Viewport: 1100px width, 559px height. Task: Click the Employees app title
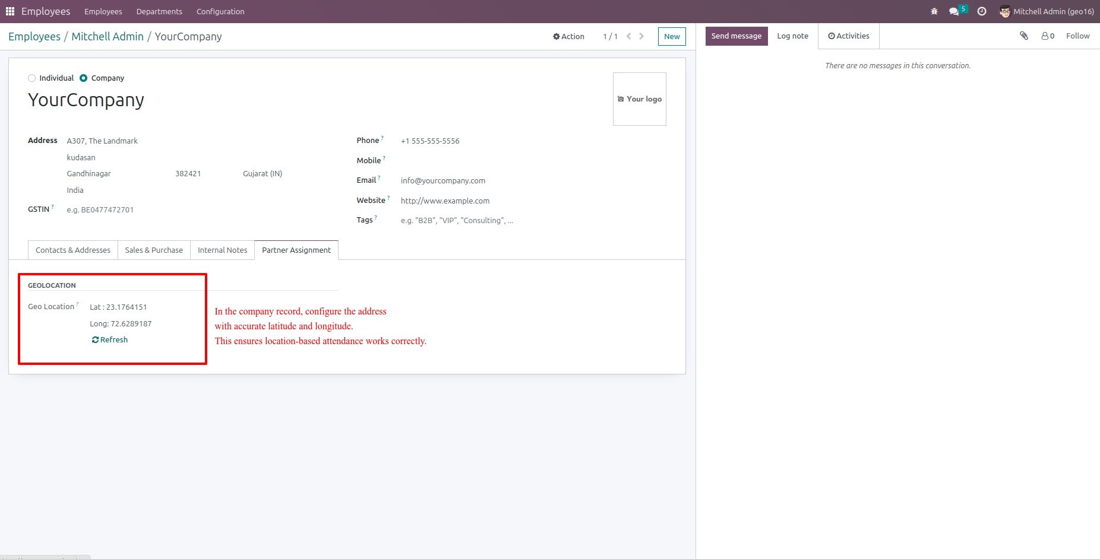[46, 11]
